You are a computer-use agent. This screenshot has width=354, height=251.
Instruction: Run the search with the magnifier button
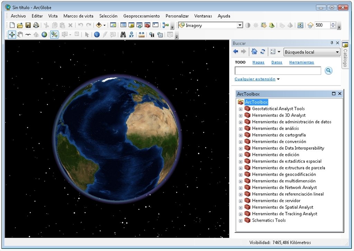[x=328, y=71]
